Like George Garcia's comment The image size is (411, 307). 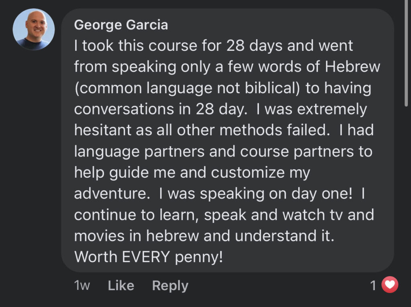pyautogui.click(x=121, y=285)
